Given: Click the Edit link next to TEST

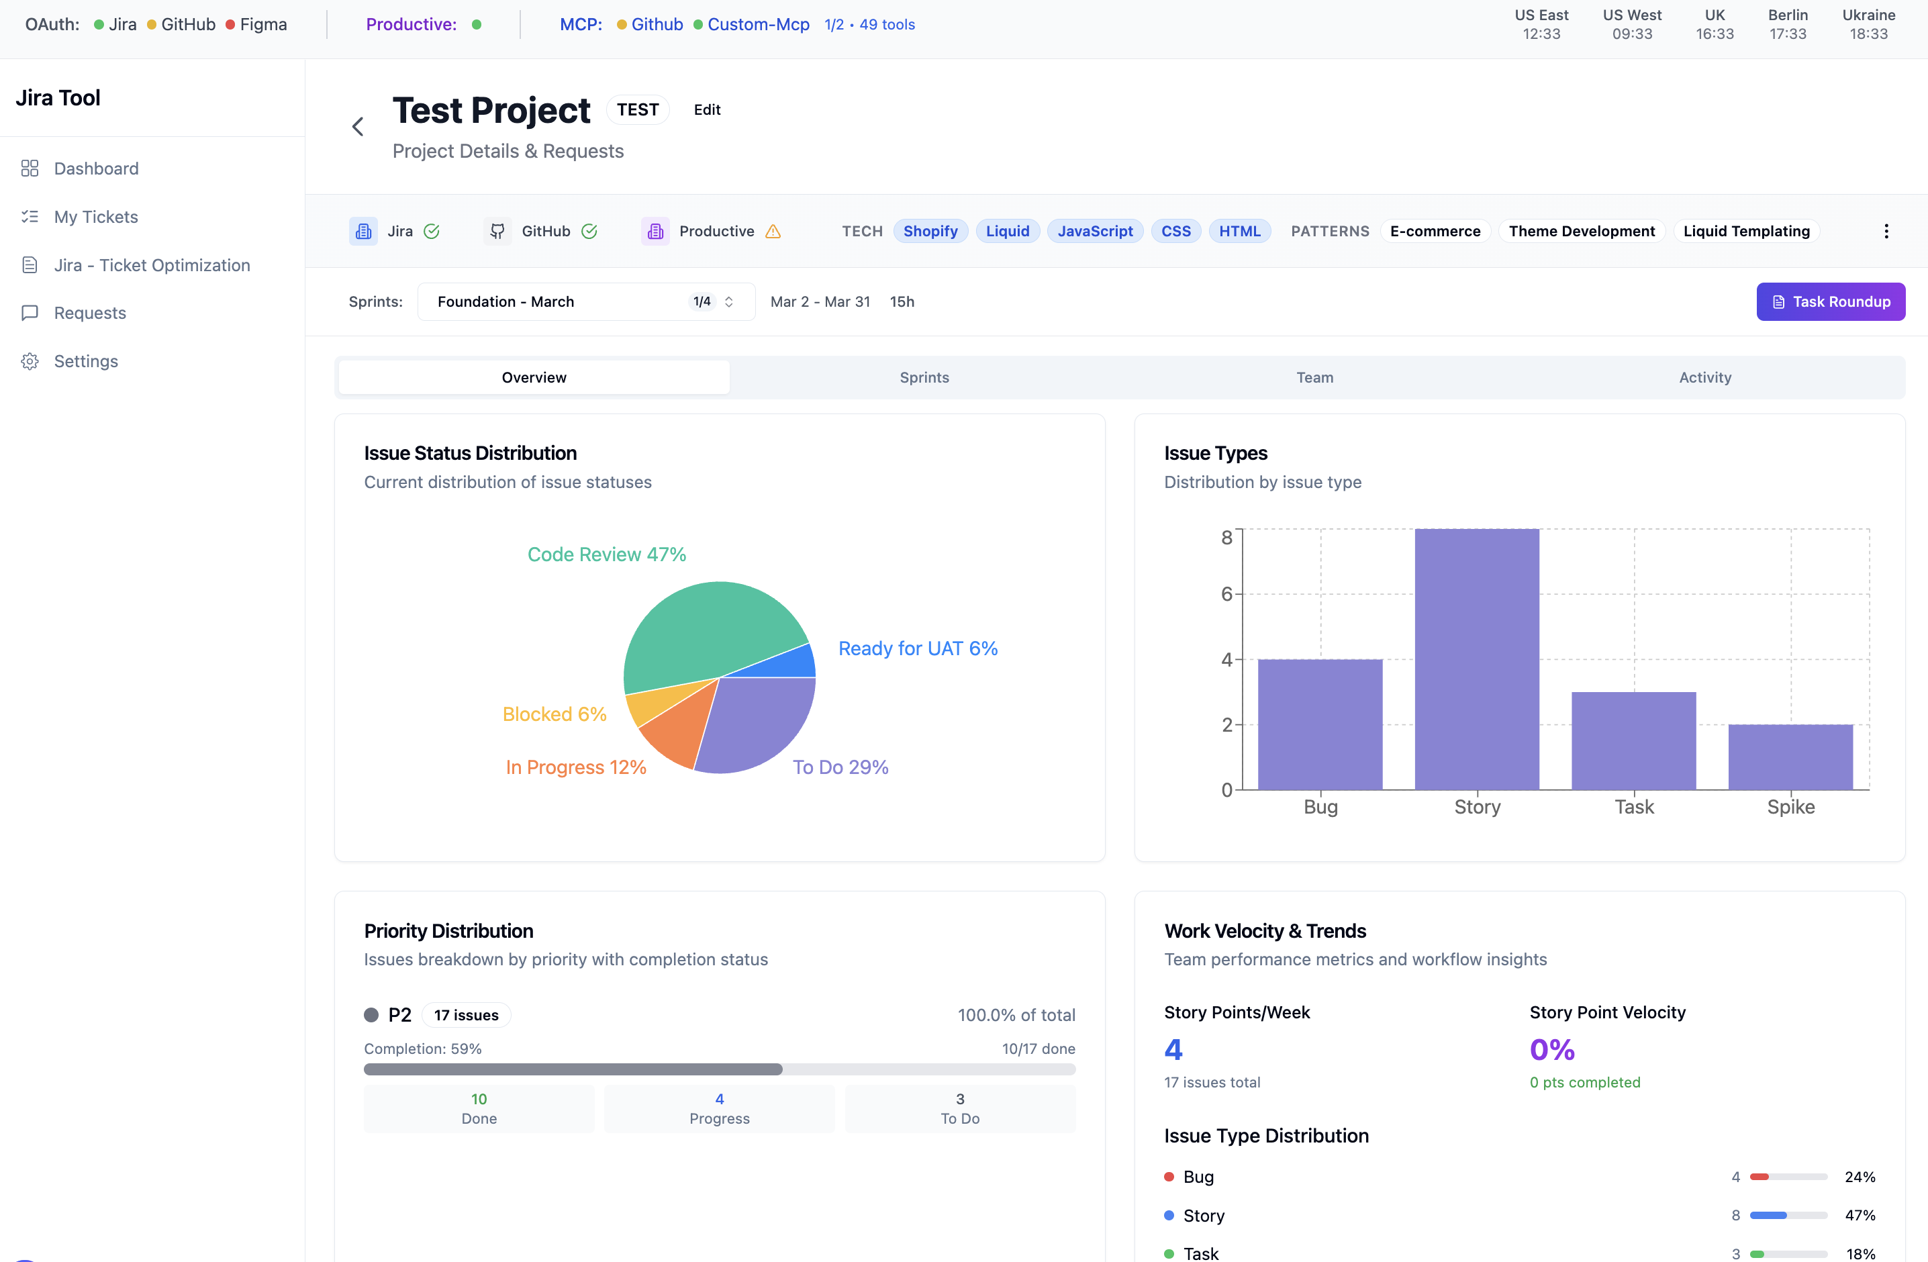Looking at the screenshot, I should pyautogui.click(x=706, y=110).
